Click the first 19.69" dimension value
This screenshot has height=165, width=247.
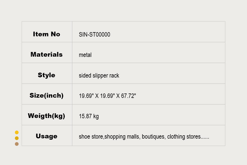pyautogui.click(x=86, y=96)
